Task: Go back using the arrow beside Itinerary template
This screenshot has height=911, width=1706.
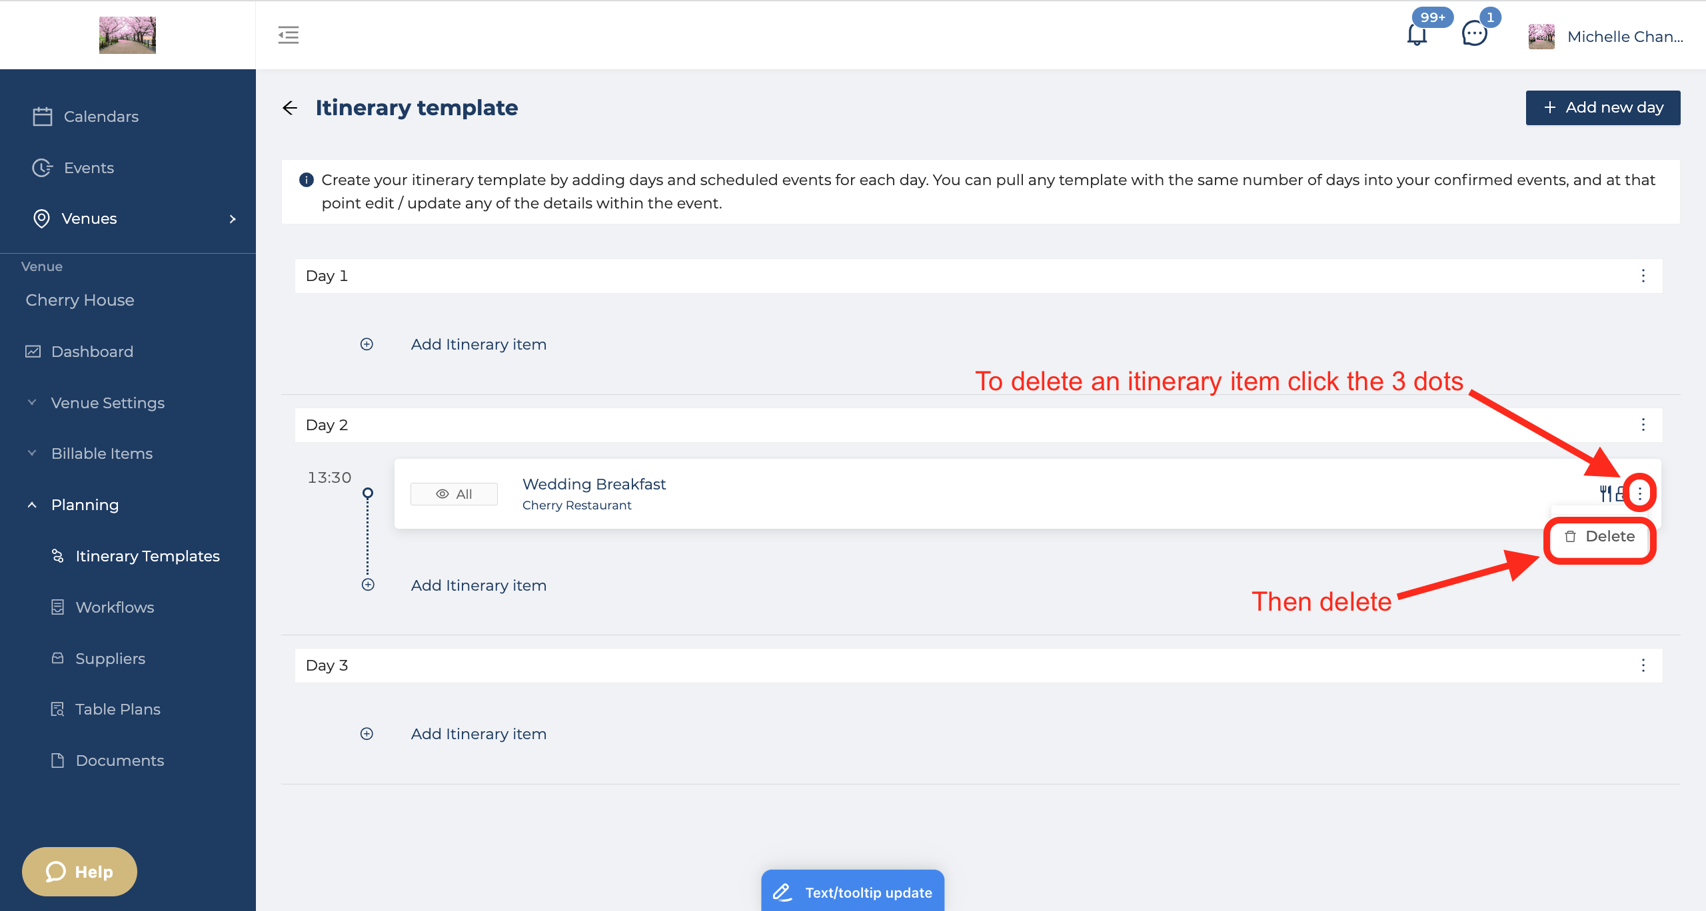Action: tap(290, 108)
